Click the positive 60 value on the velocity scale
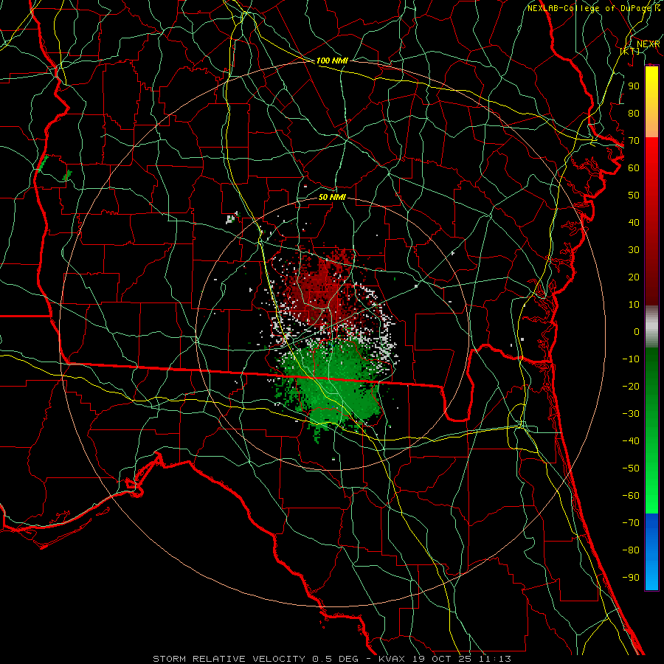This screenshot has height=664, width=664. [634, 167]
